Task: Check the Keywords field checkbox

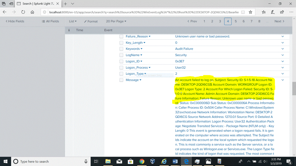Action: pyautogui.click(x=121, y=49)
